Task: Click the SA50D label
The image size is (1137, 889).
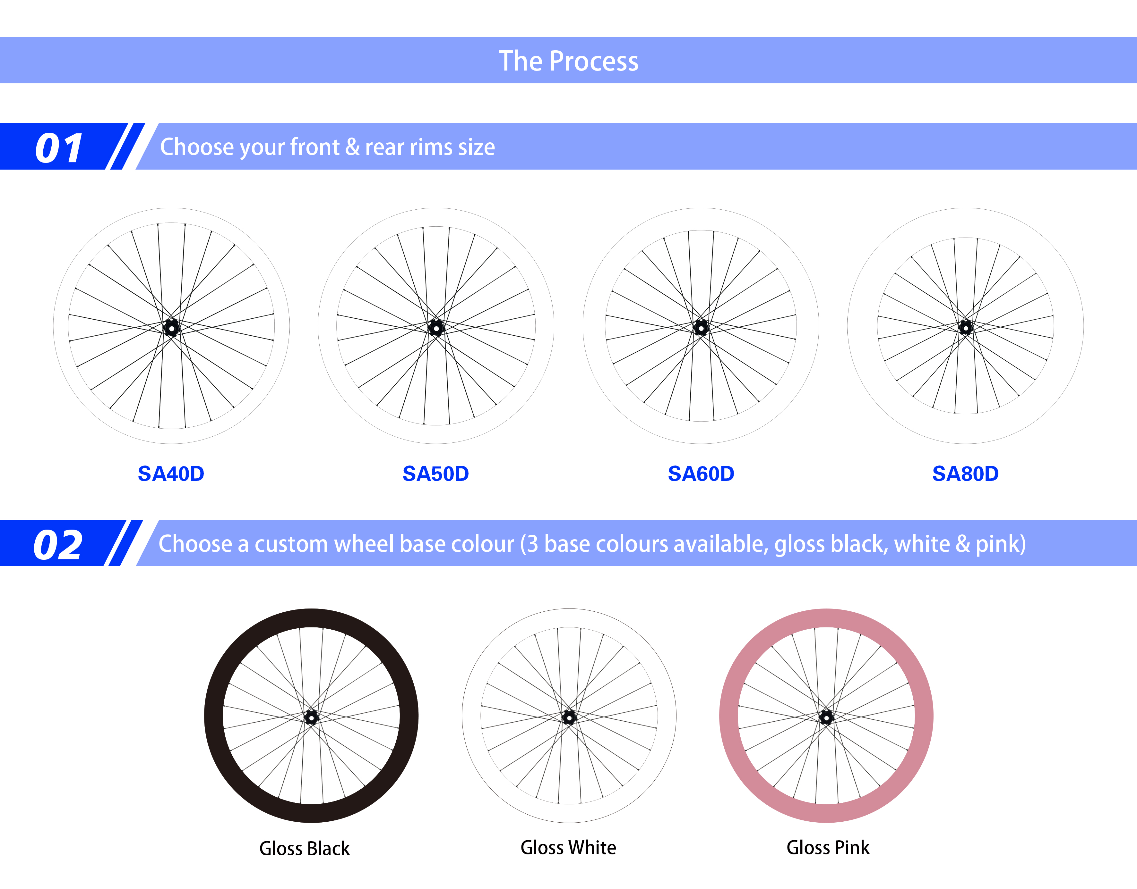Action: 435,474
